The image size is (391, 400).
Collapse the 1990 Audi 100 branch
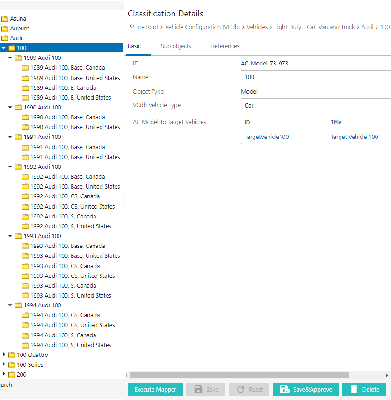pos(10,108)
